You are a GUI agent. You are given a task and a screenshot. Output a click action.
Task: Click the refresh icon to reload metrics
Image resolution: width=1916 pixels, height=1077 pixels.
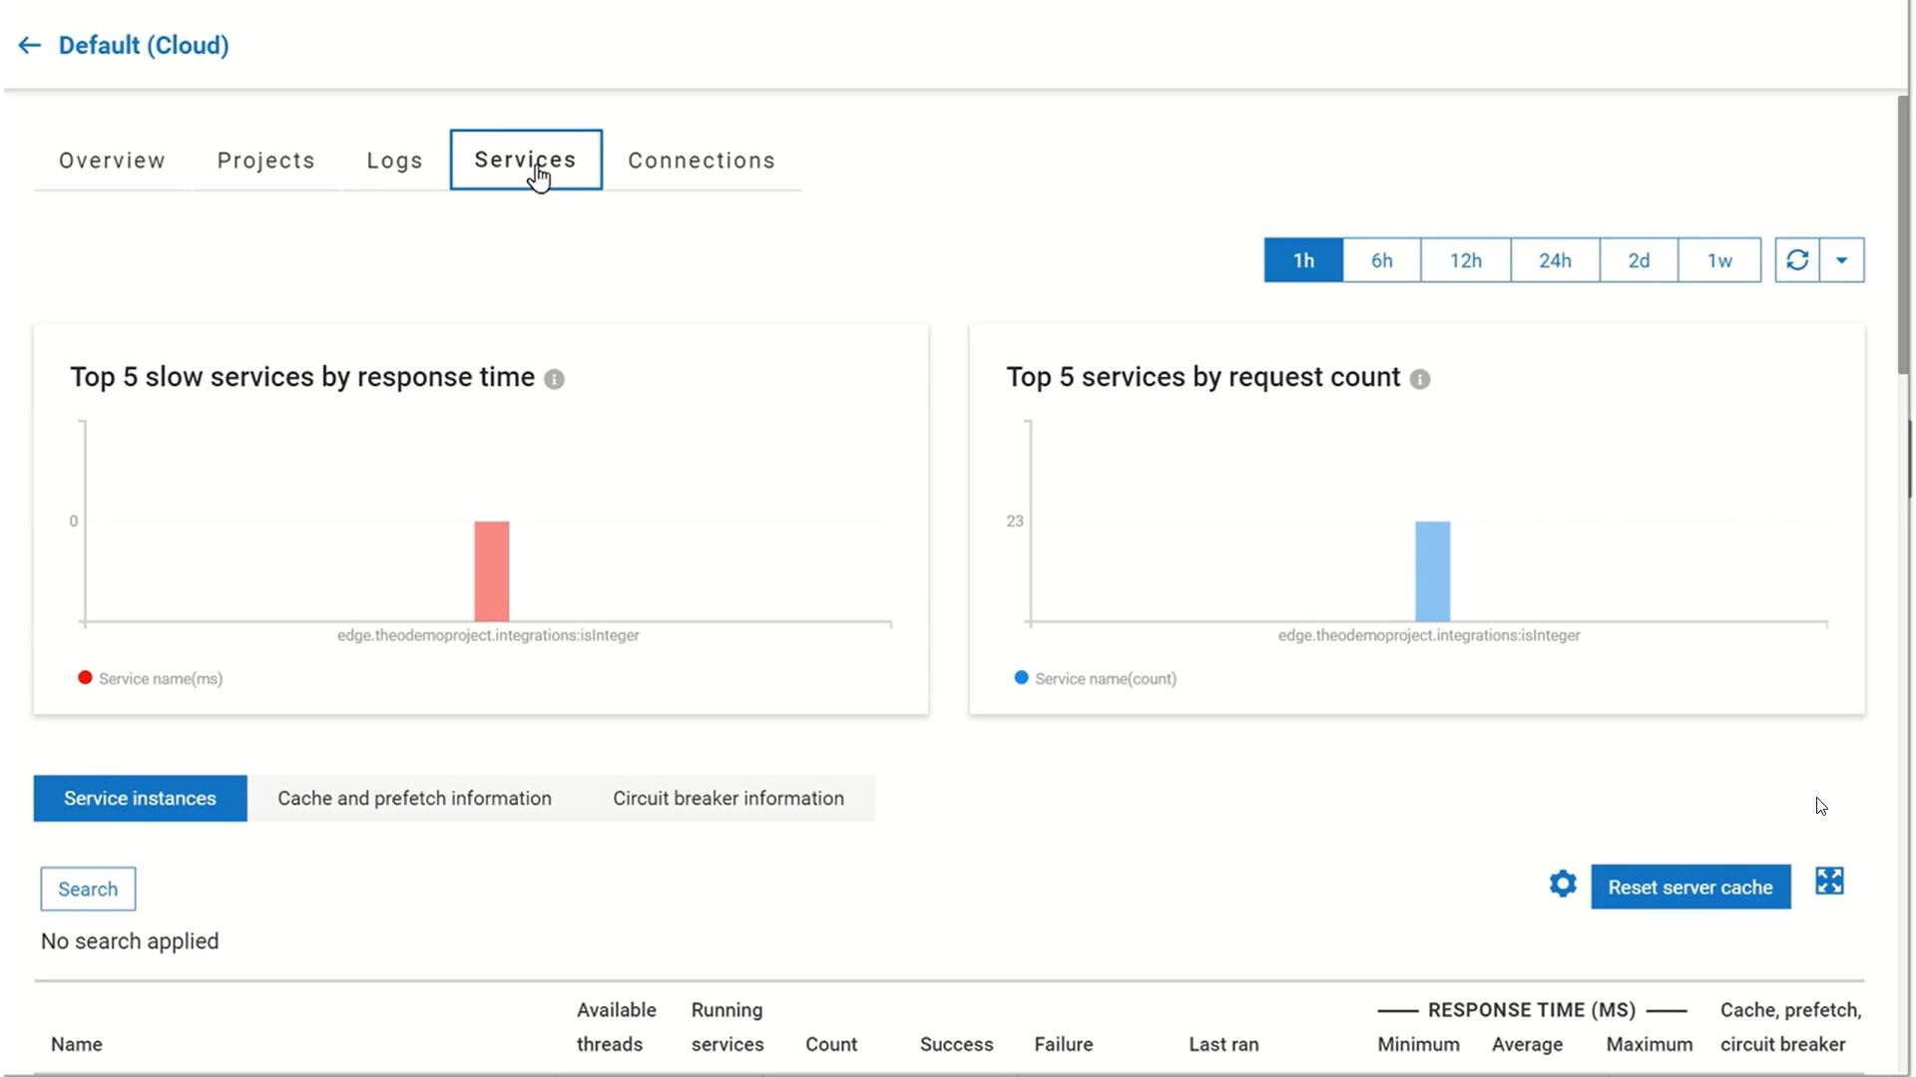pos(1797,259)
